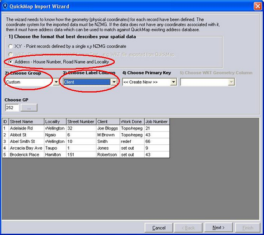
Task: Select the Arcacia Bay Ave cell
Action: click(x=26, y=148)
